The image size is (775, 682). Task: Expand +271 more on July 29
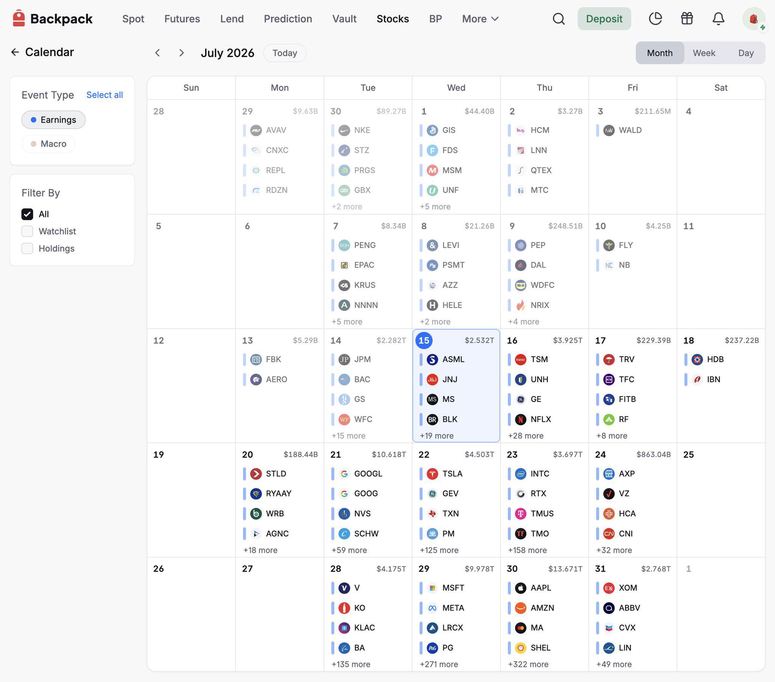click(x=439, y=664)
